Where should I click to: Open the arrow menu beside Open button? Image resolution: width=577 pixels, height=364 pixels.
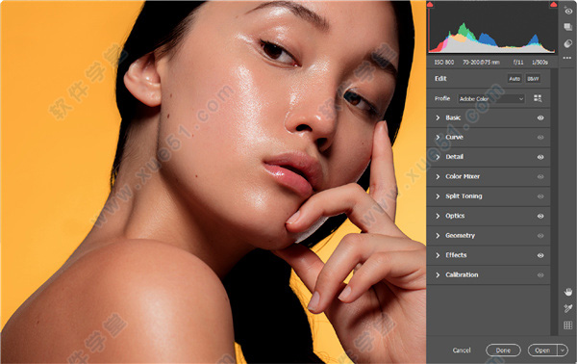563,351
